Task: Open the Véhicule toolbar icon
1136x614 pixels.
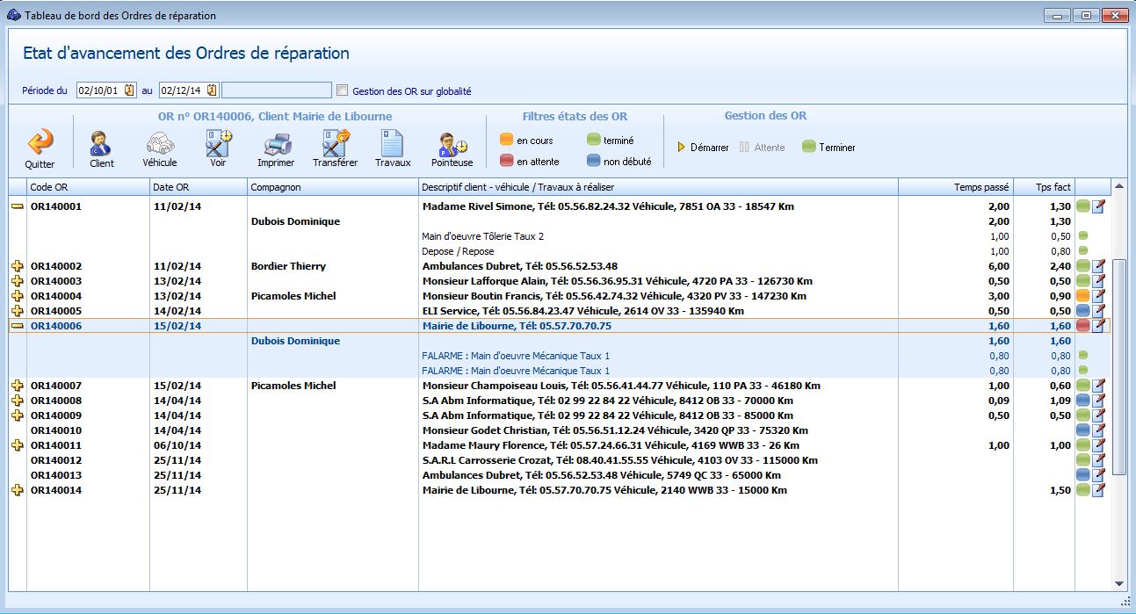Action: pos(160,142)
